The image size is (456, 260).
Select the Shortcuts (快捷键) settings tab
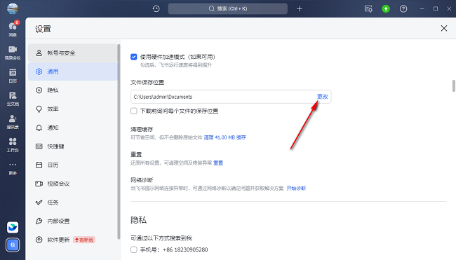(73, 146)
